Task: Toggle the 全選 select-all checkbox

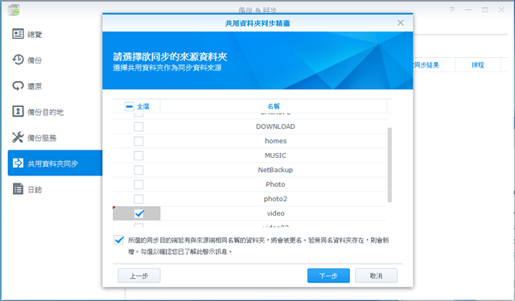Action: point(130,106)
